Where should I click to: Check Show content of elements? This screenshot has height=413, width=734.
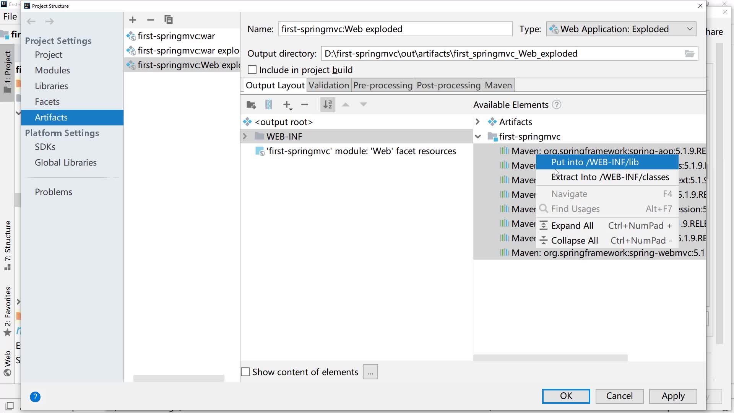245,372
